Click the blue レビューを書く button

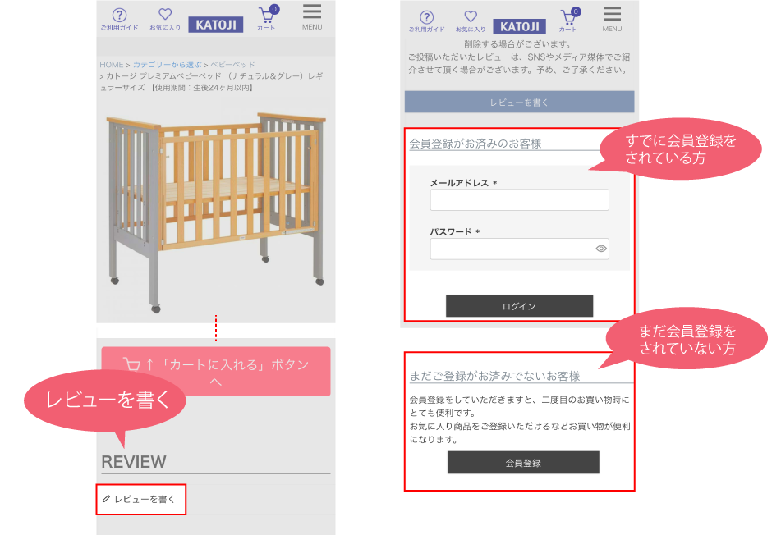click(520, 102)
